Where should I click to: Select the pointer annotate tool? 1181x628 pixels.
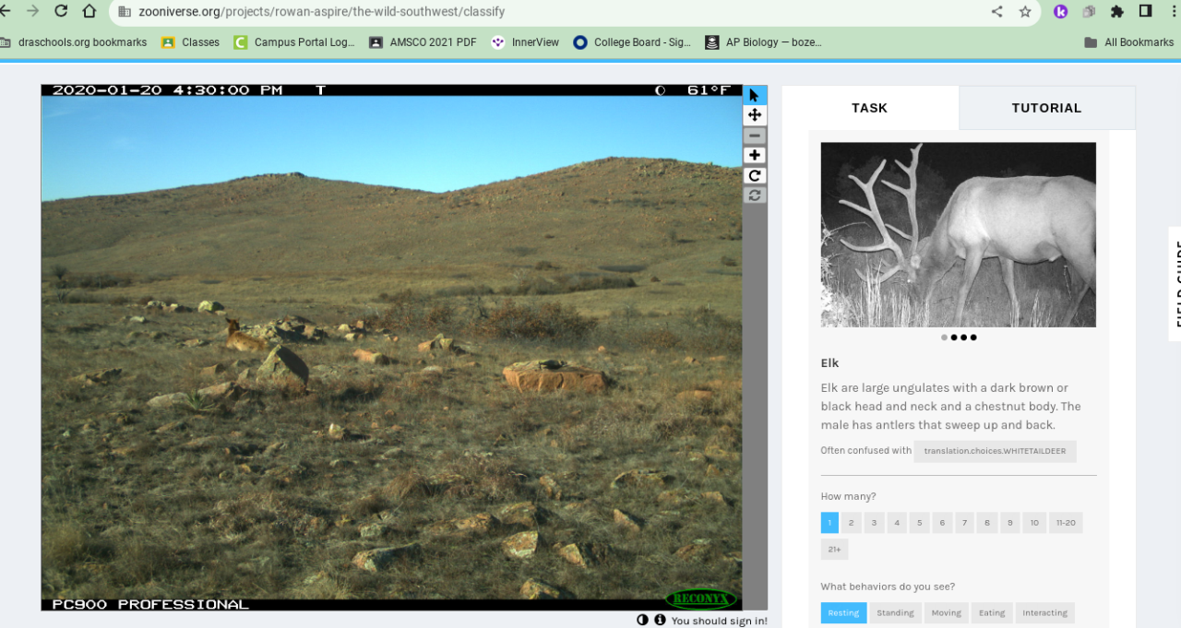click(x=755, y=95)
